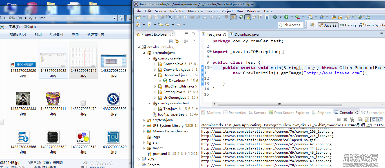Click the Last Edit Location icon
385x168 pixels.
(161, 25)
